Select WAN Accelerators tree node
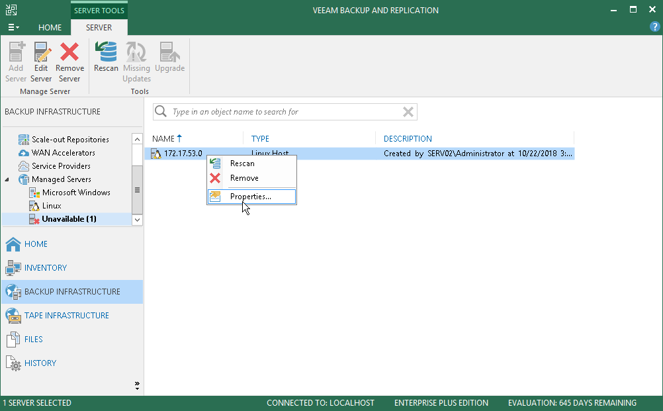Viewport: 663px width, 411px height. 63,153
